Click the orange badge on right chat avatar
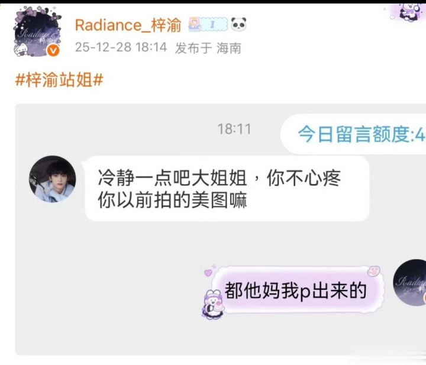Screen dimensions: 426x365 tap(424, 298)
